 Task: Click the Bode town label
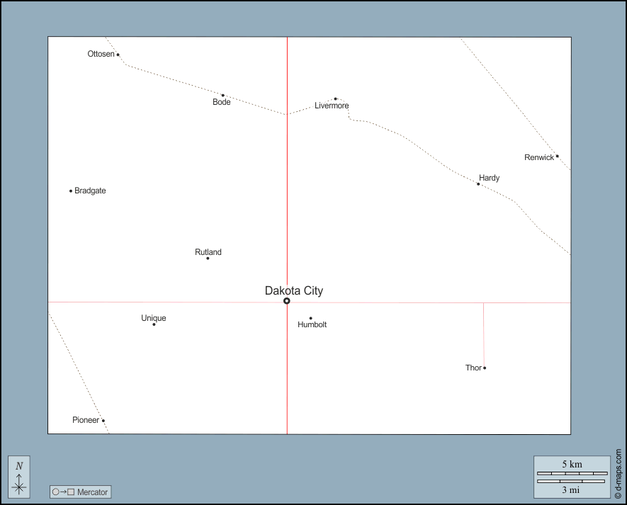point(222,103)
